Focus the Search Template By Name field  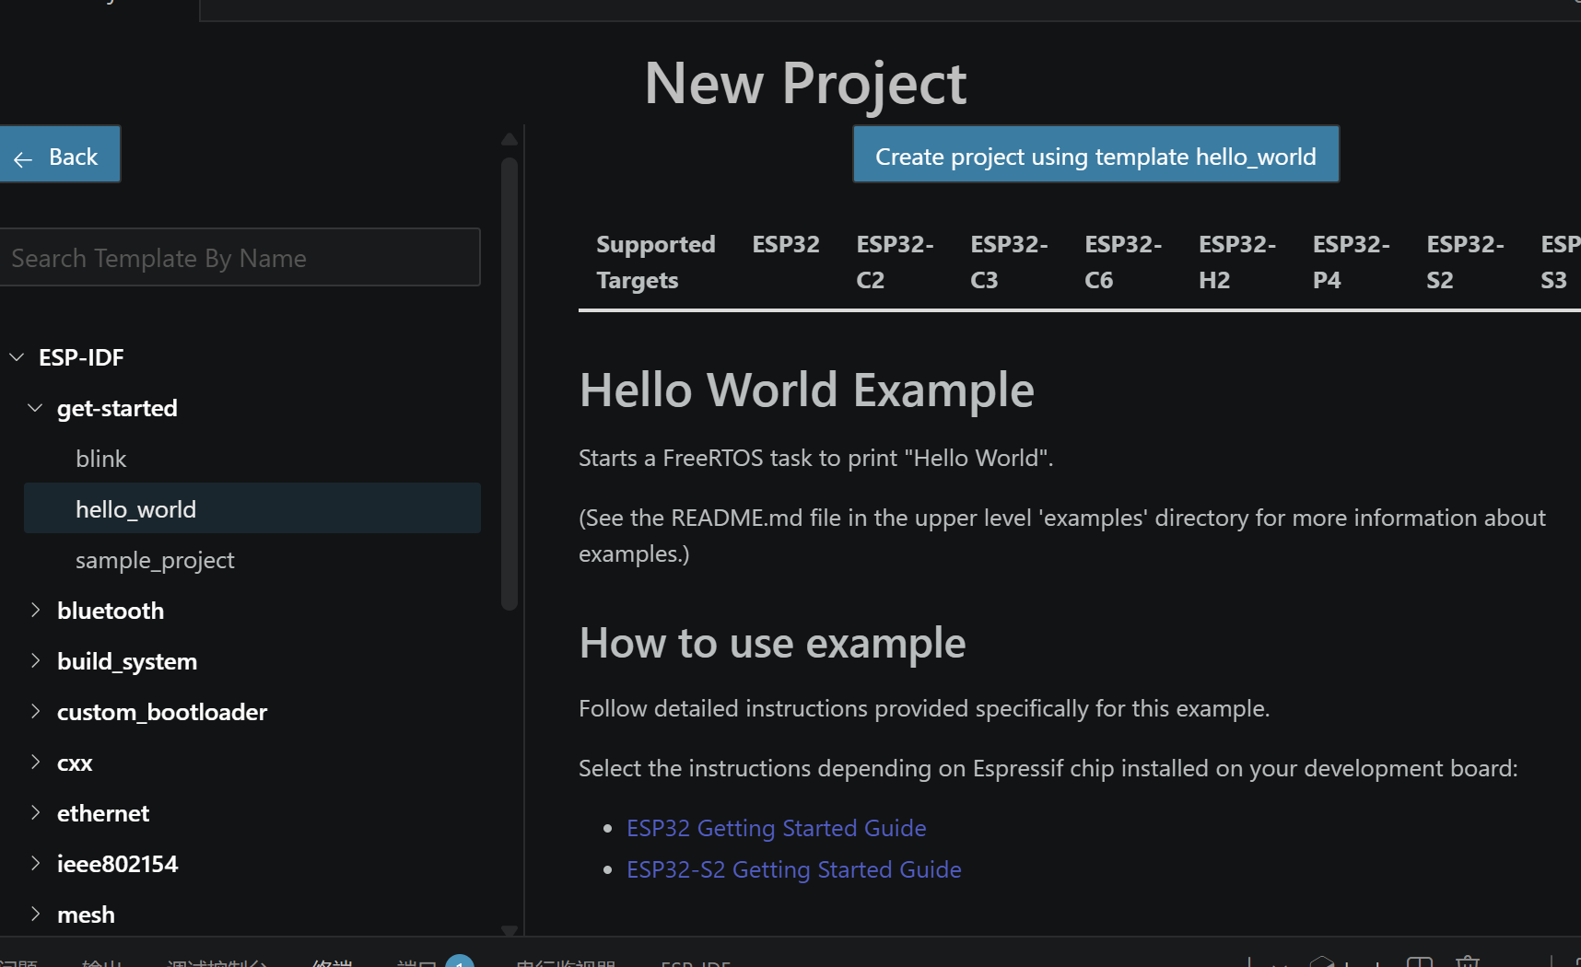240,258
